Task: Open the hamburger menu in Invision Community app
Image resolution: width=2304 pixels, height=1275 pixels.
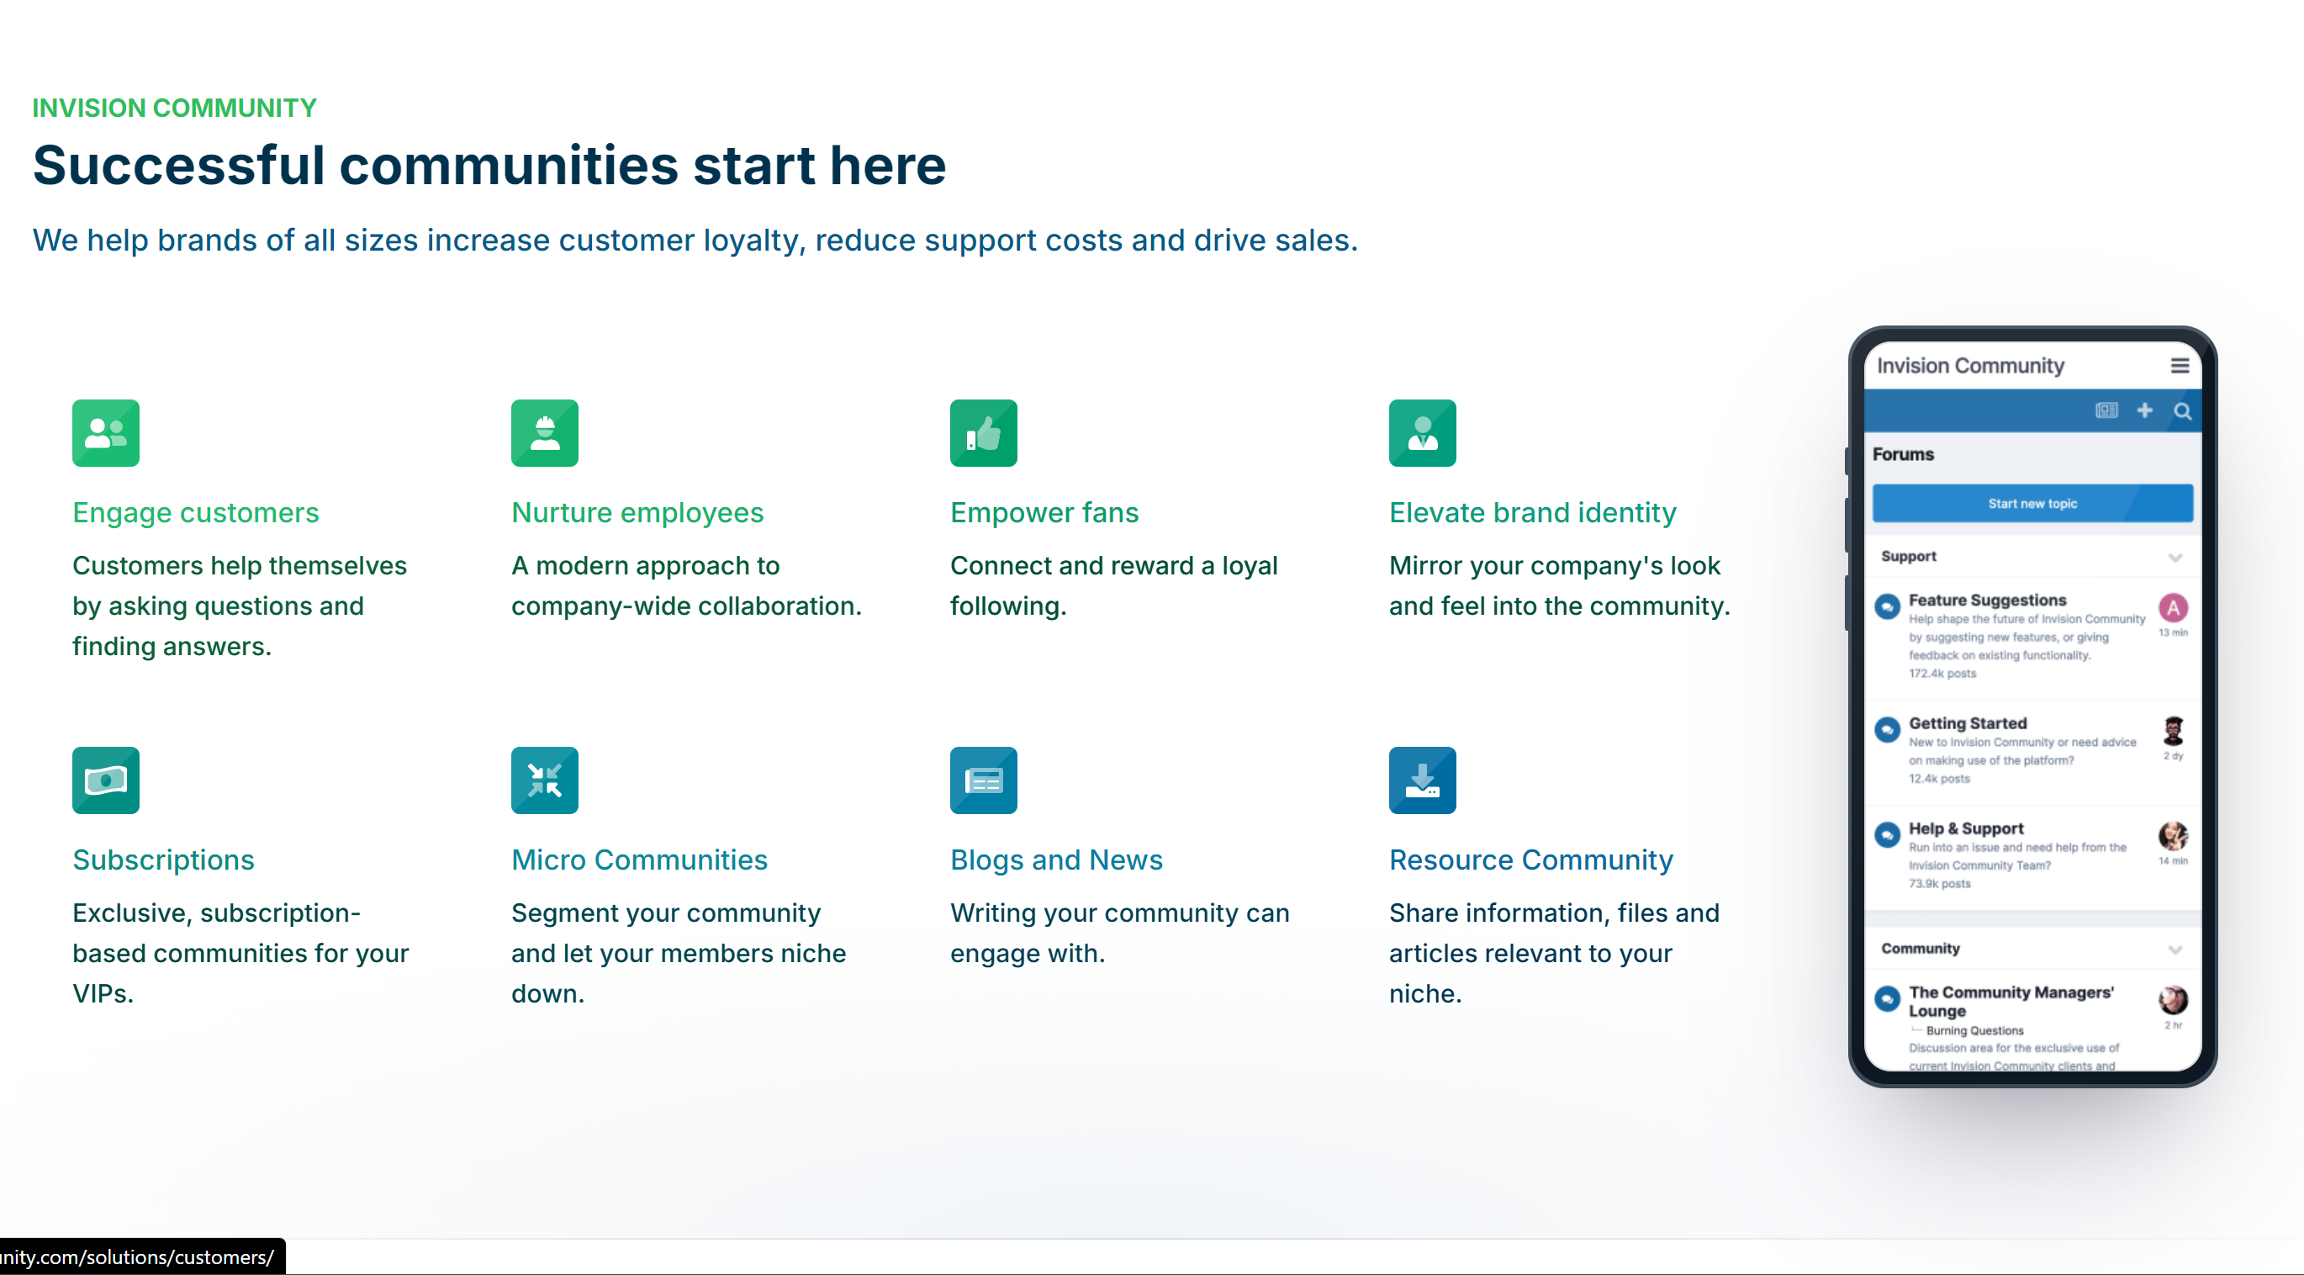Action: coord(2179,365)
